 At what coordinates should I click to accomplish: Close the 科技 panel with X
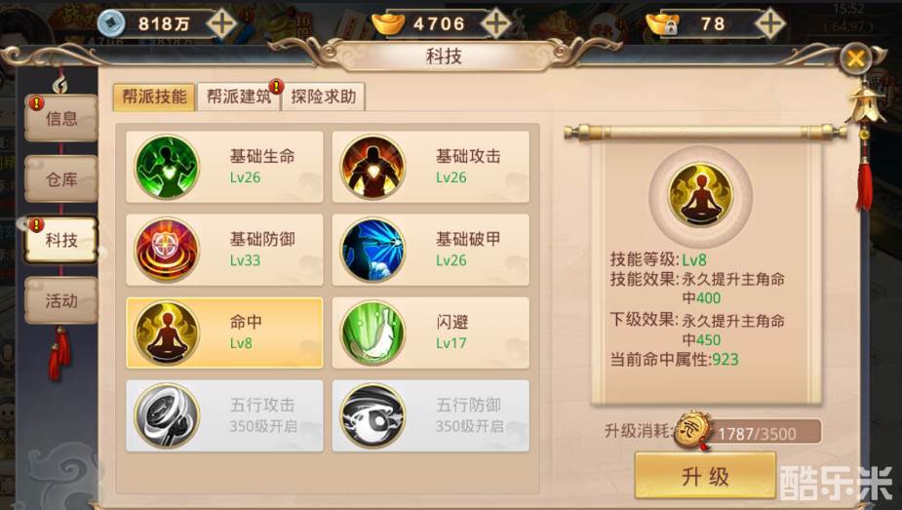click(x=855, y=59)
